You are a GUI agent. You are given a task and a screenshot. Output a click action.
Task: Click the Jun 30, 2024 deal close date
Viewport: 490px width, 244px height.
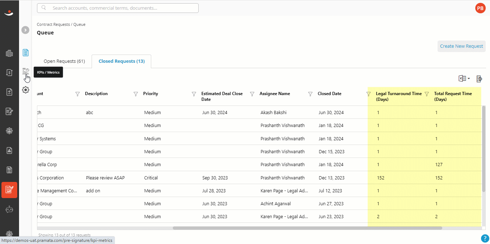215,112
